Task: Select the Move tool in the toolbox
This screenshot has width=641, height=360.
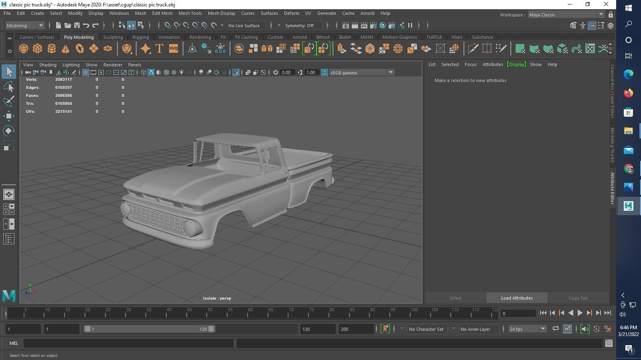Action: pos(9,116)
